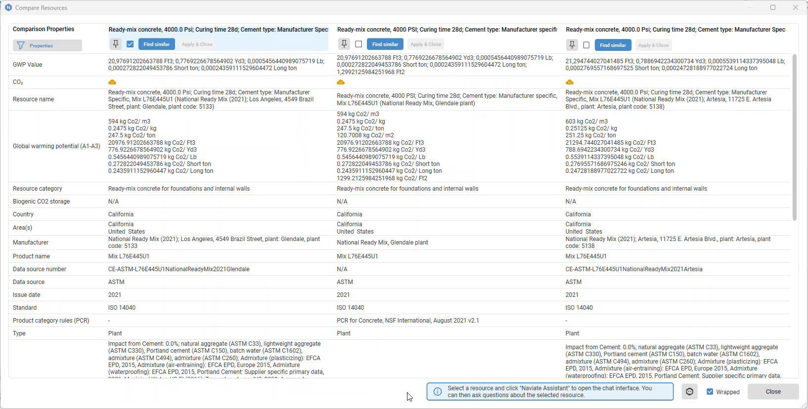Click the manufacturer cell mentioning 4549 Brazil Street
Viewport: 808px width, 409px height.
[214, 243]
